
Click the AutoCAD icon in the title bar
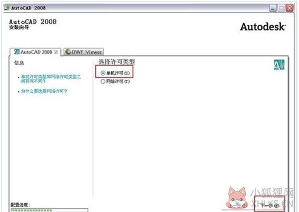point(7,7)
